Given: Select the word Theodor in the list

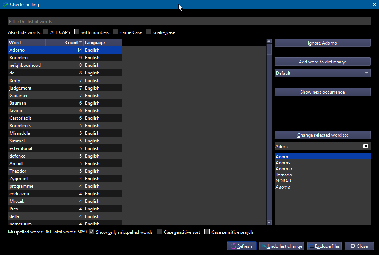Looking at the screenshot, I should [x=65, y=171].
